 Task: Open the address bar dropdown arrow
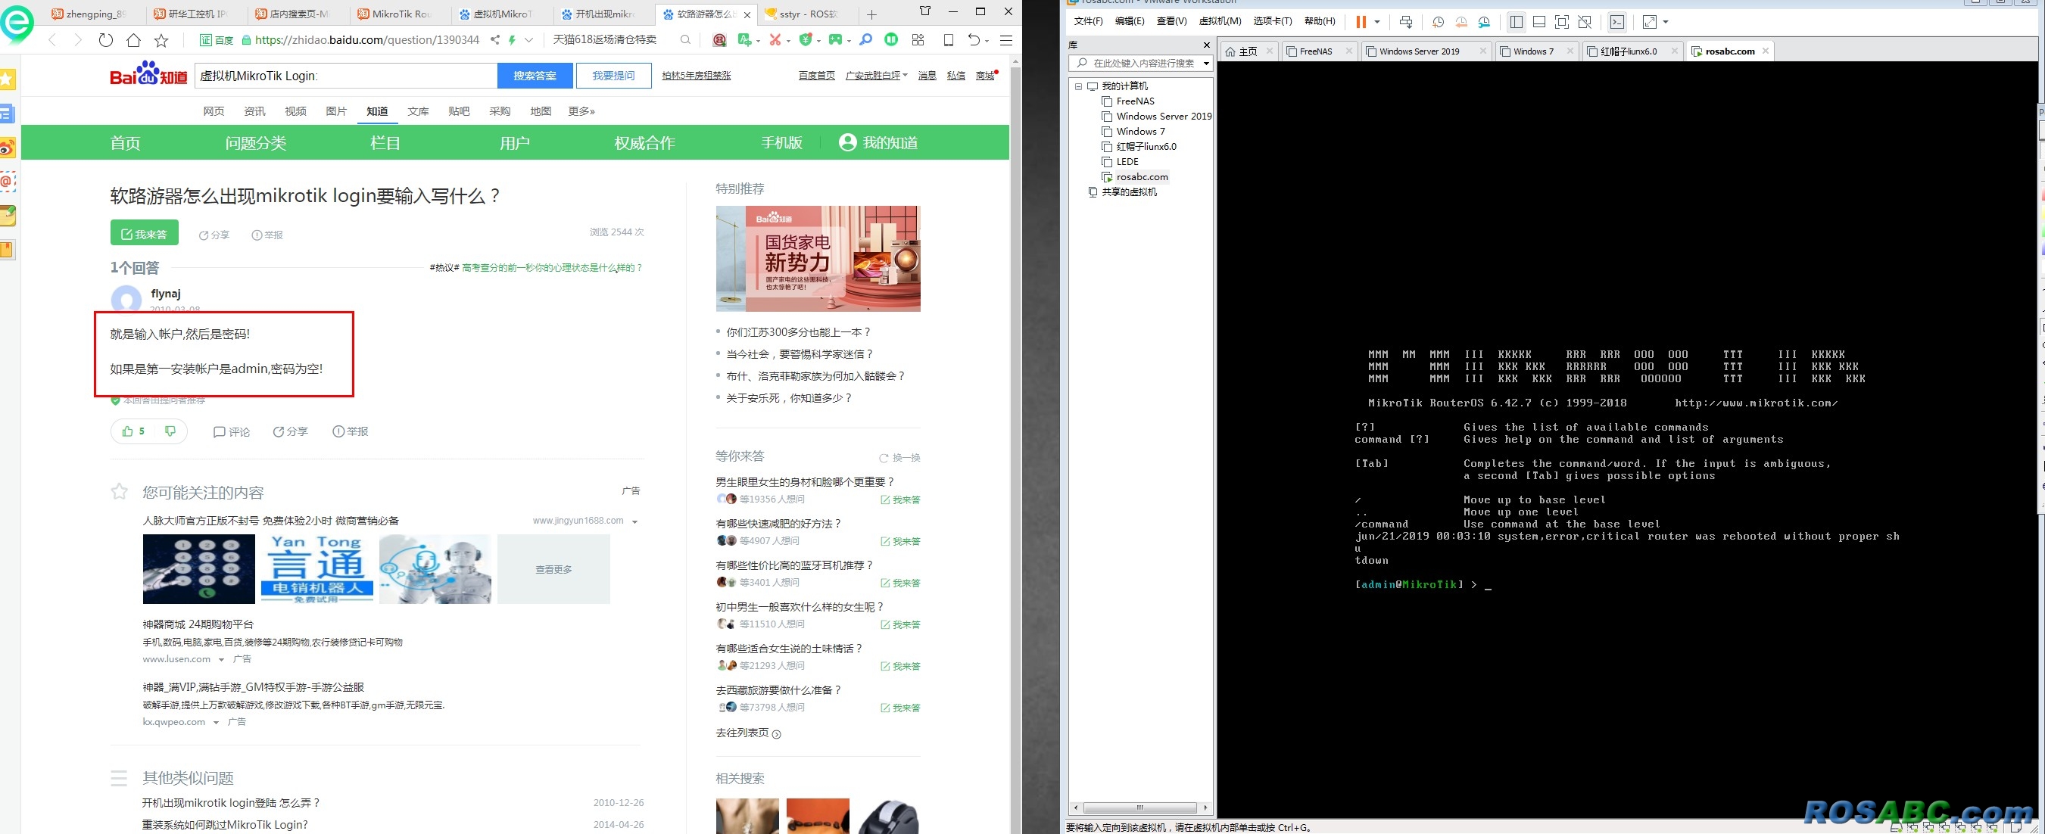(x=528, y=39)
